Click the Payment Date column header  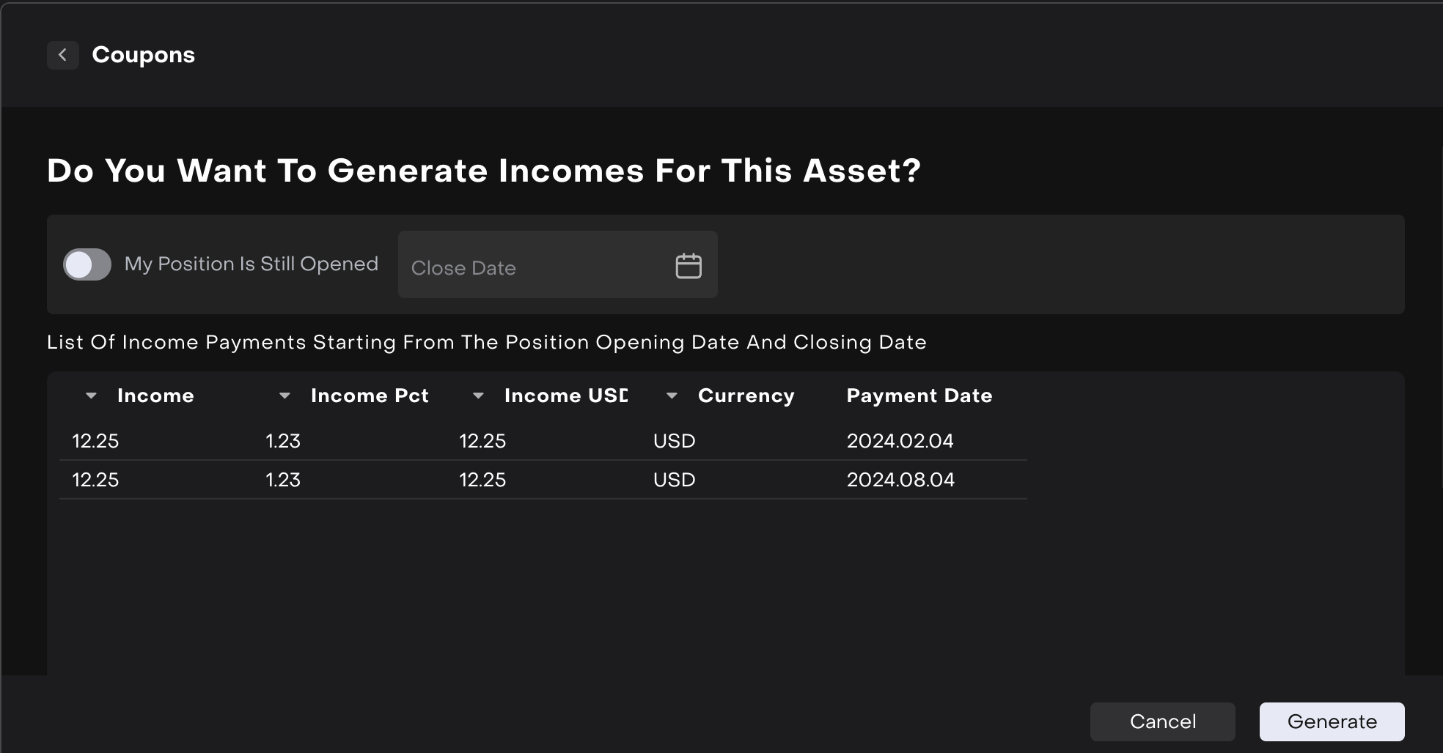[x=919, y=396]
